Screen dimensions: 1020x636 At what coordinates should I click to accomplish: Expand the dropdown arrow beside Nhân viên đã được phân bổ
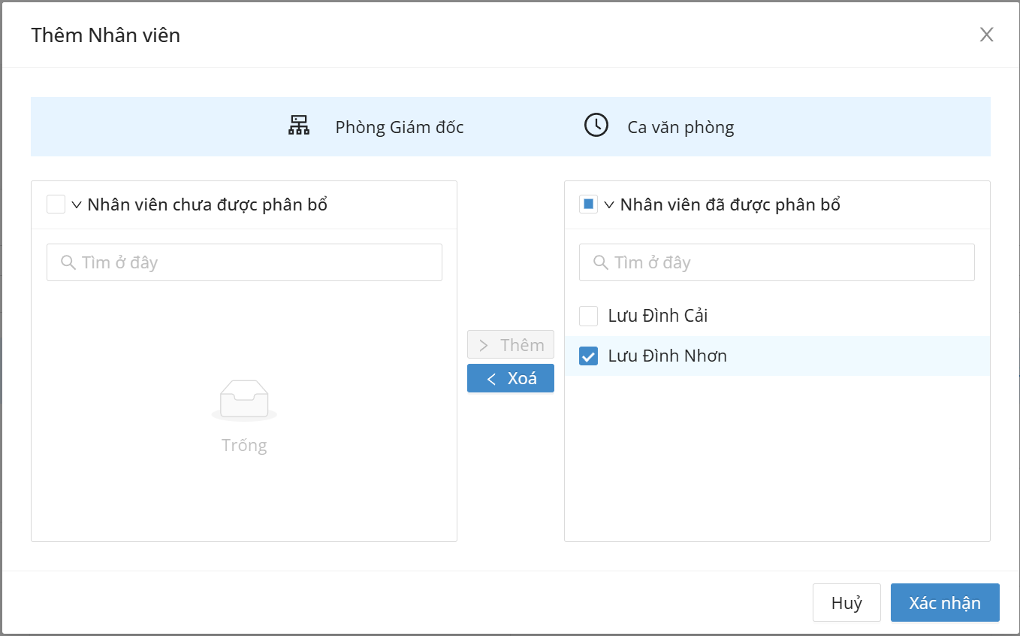pyautogui.click(x=609, y=204)
